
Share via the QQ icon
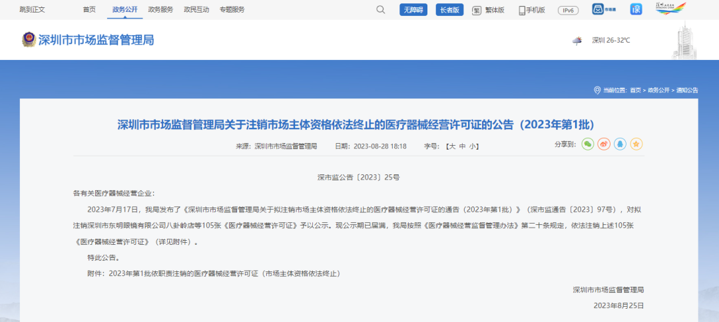pos(620,144)
